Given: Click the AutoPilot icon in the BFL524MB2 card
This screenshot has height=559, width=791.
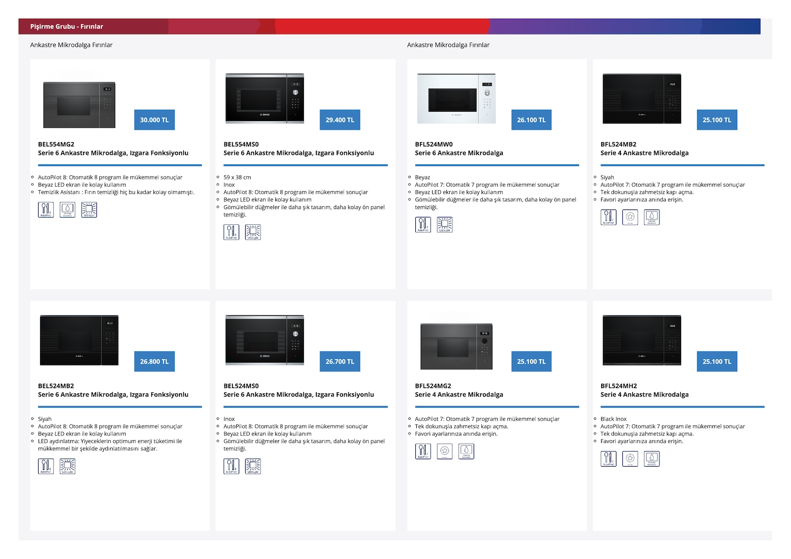Looking at the screenshot, I should coord(609,217).
